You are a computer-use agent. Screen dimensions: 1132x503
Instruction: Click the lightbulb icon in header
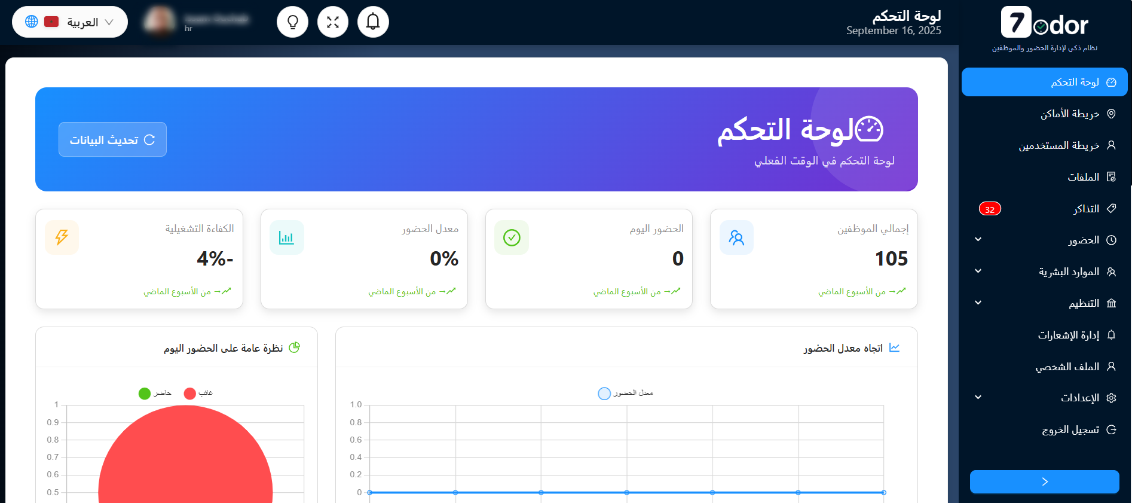tap(293, 22)
